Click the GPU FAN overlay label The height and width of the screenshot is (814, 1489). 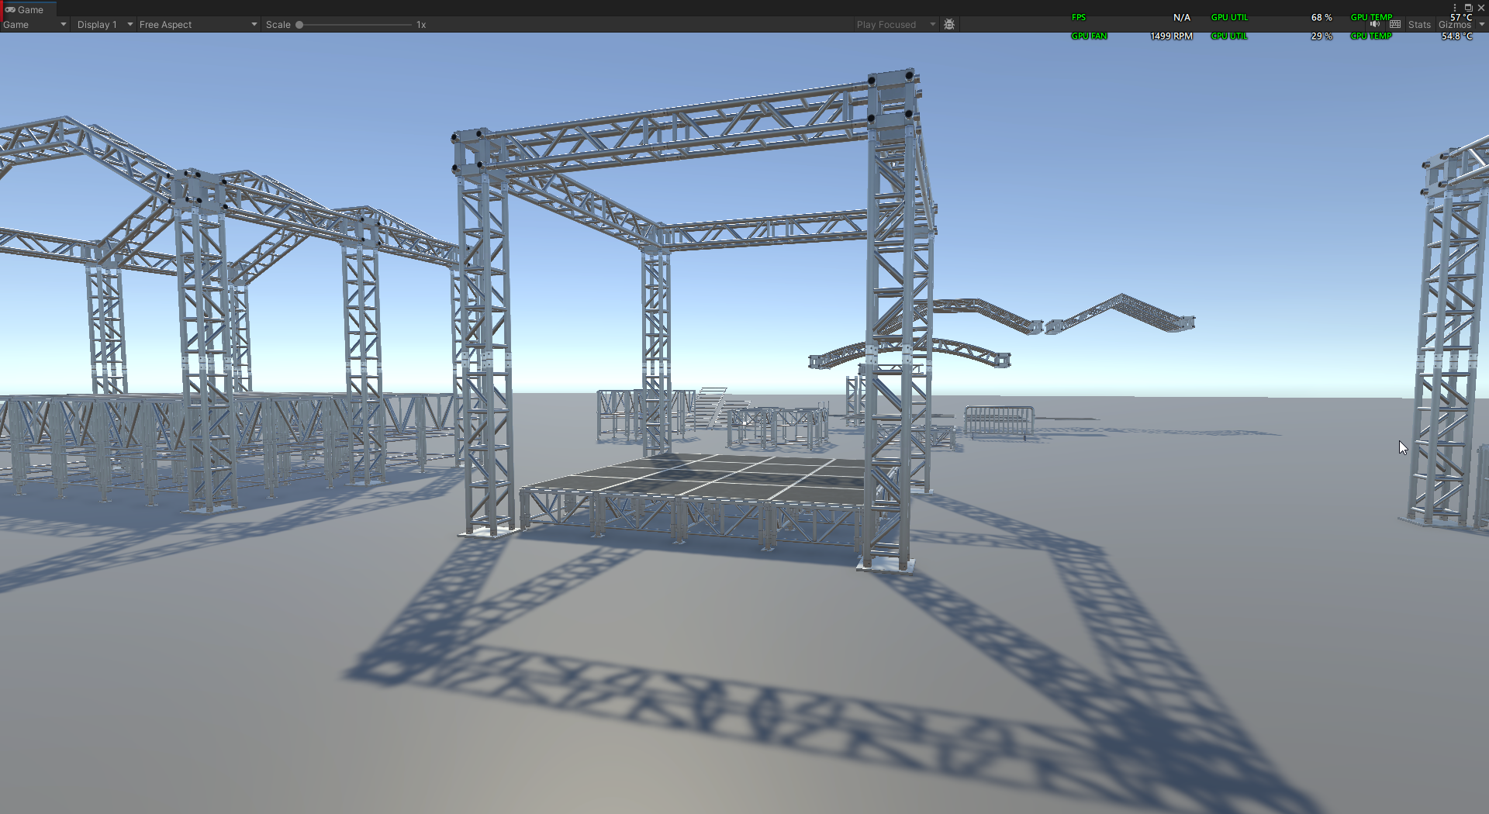tap(1089, 36)
